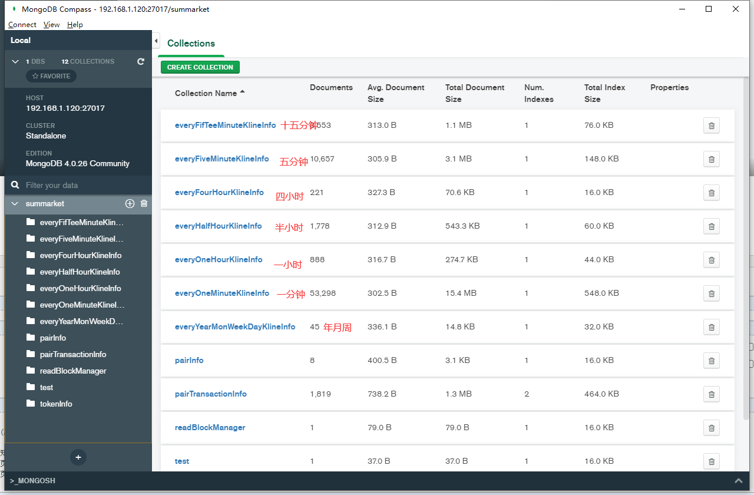This screenshot has width=754, height=495.
Task: Click the Documents column header
Action: coord(331,87)
